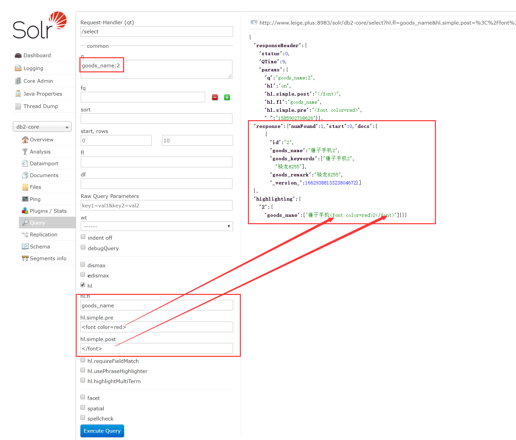Click the fq filter query input
The width and height of the screenshot is (516, 440).
pyautogui.click(x=143, y=97)
